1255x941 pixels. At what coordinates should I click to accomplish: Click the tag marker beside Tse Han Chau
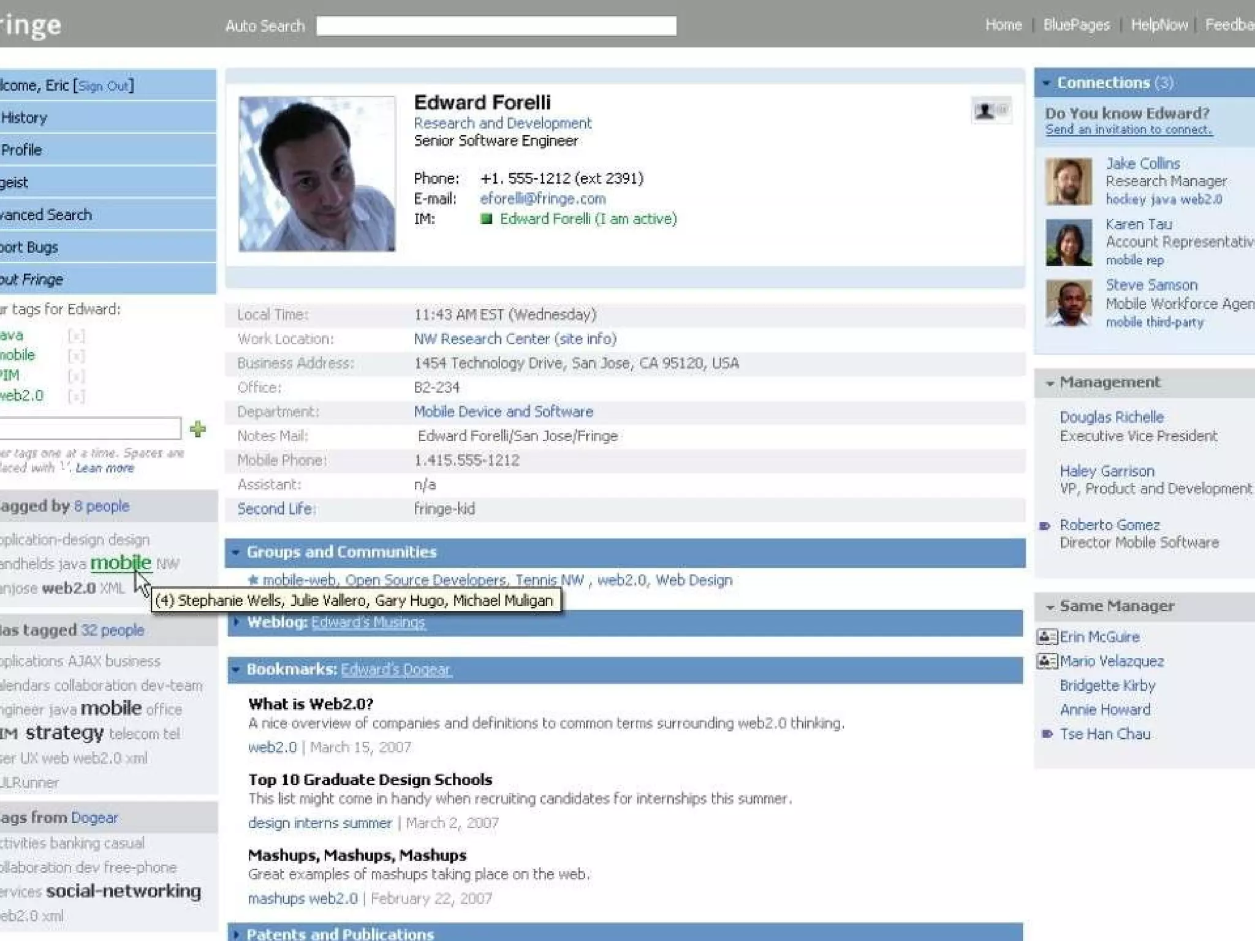click(x=1047, y=734)
